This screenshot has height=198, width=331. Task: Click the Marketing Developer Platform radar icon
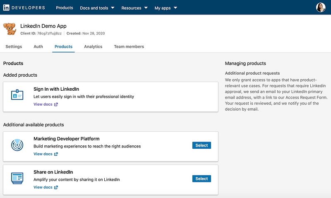pyautogui.click(x=17, y=145)
